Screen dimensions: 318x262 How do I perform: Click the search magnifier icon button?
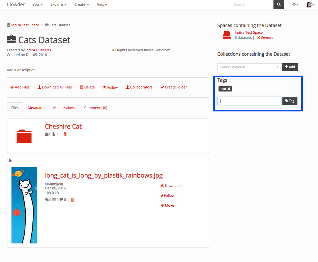(279, 4)
